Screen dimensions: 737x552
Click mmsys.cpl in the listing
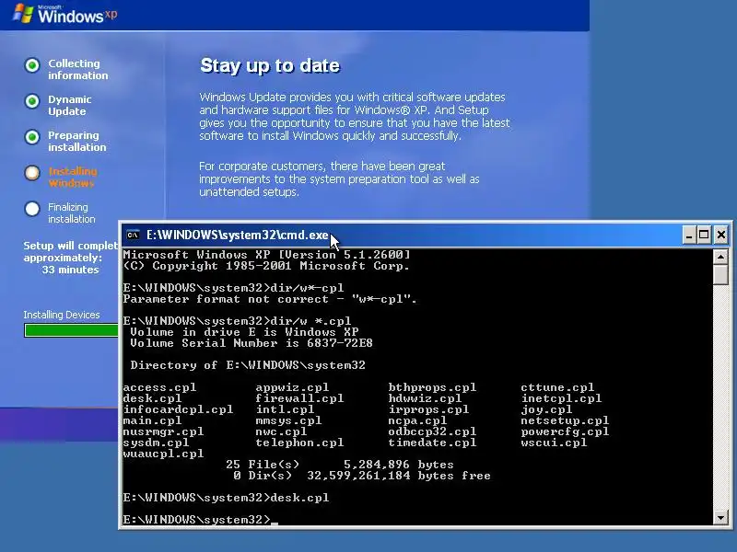(x=288, y=420)
